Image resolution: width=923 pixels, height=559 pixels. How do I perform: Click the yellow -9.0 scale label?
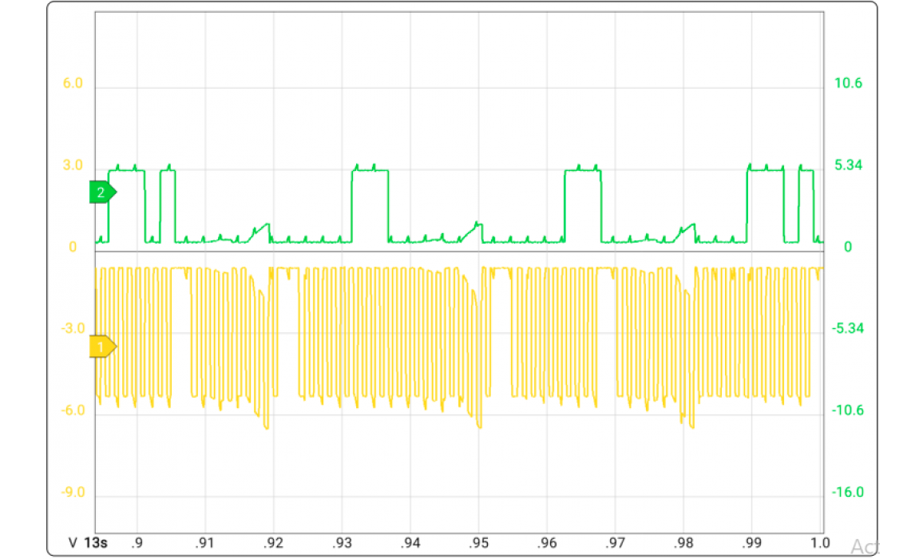point(73,493)
